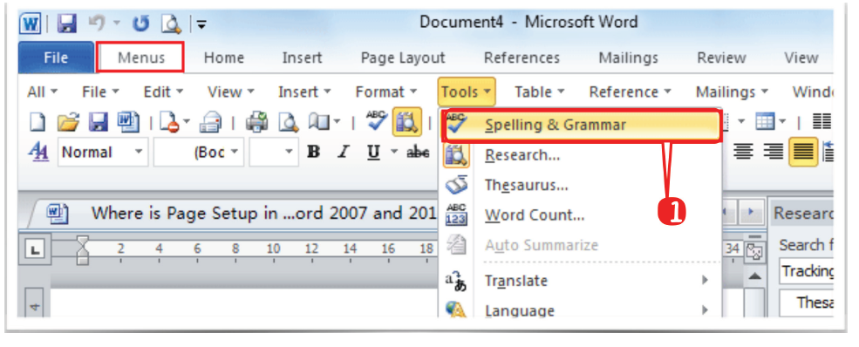859x347 pixels.
Task: Toggle Center text alignment
Action: pos(743,153)
